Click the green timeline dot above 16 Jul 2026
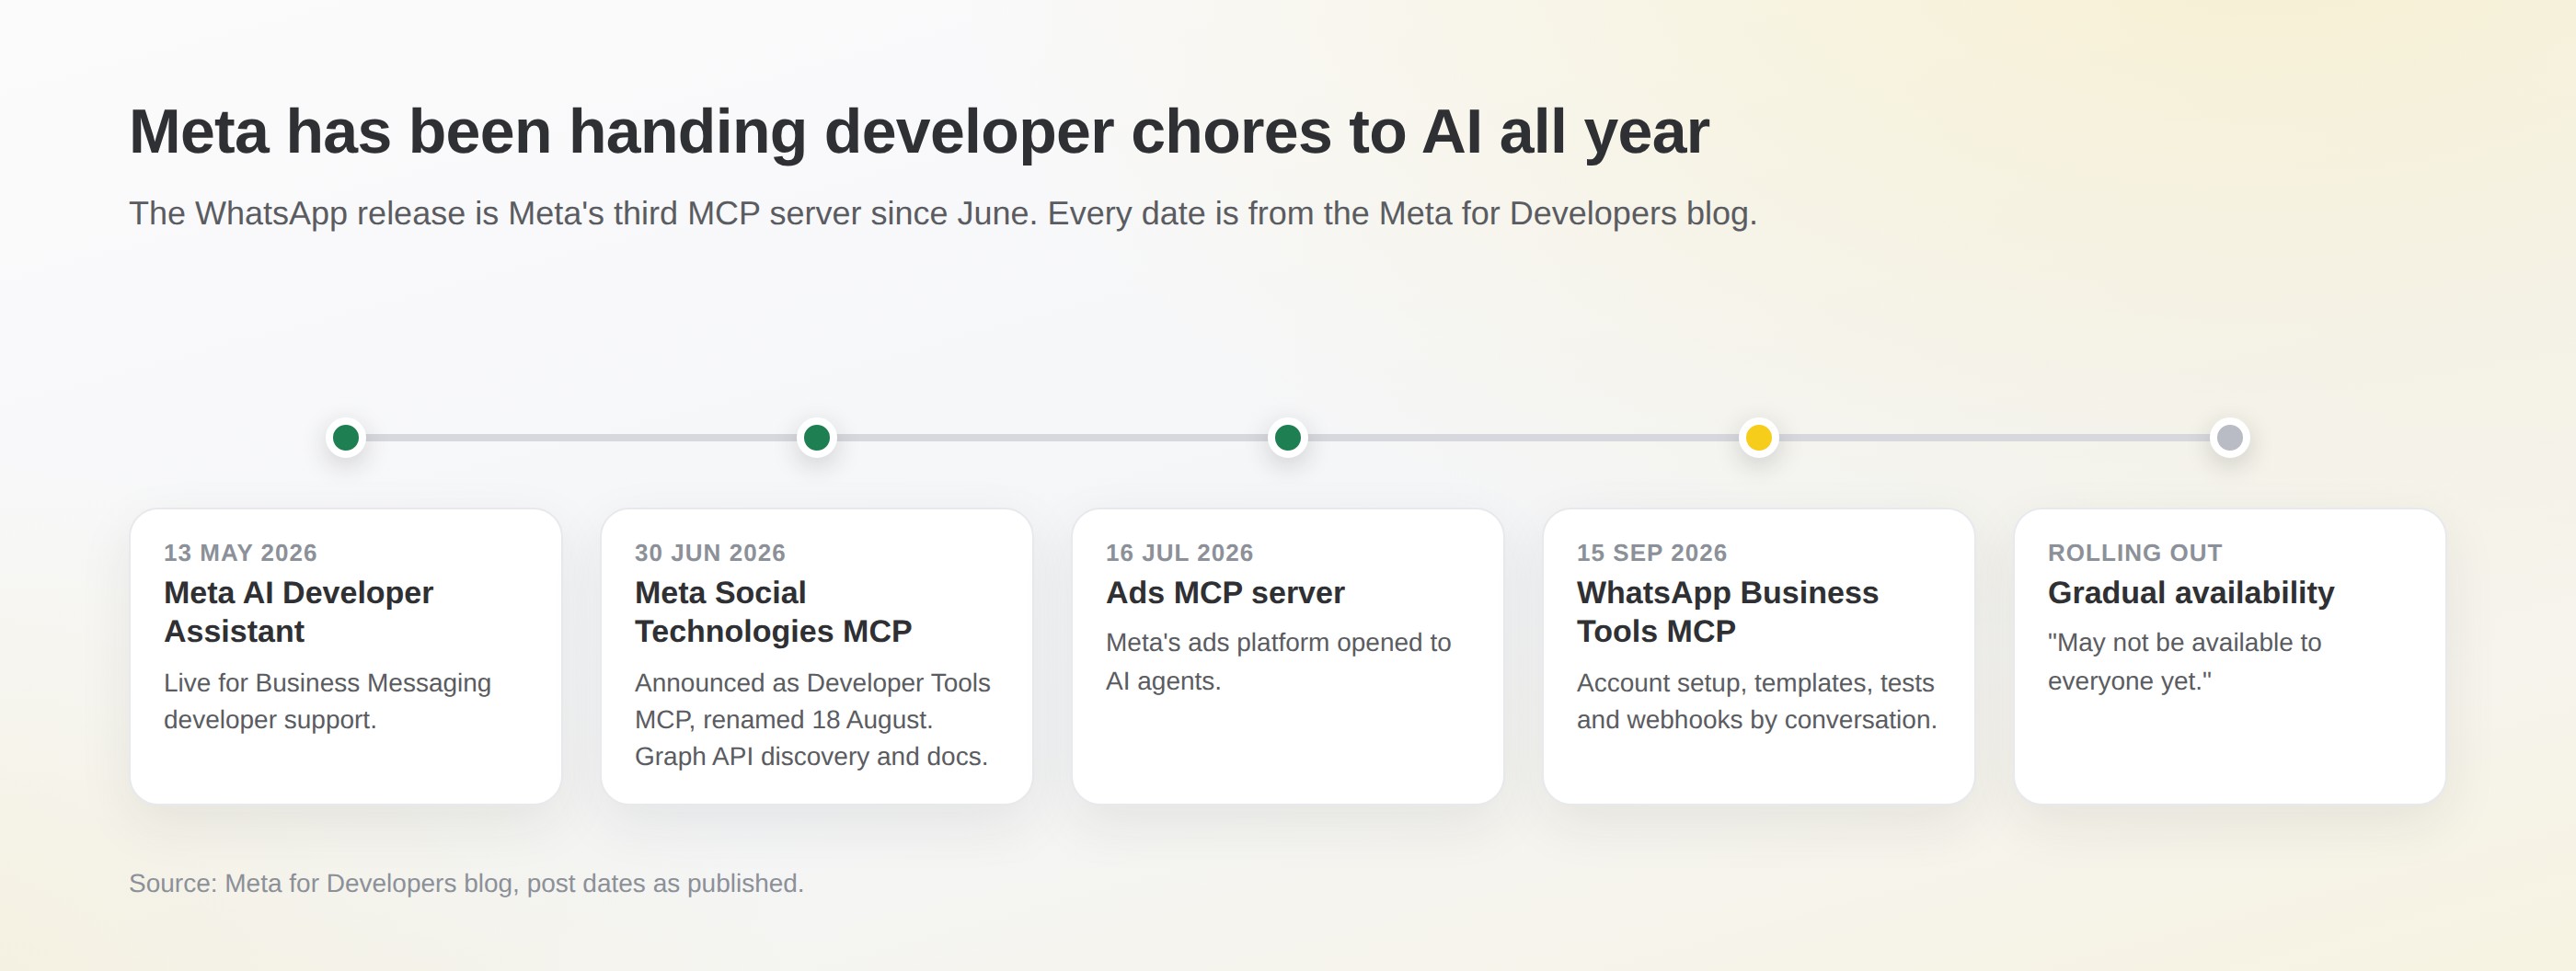This screenshot has height=971, width=2576. coord(1288,438)
